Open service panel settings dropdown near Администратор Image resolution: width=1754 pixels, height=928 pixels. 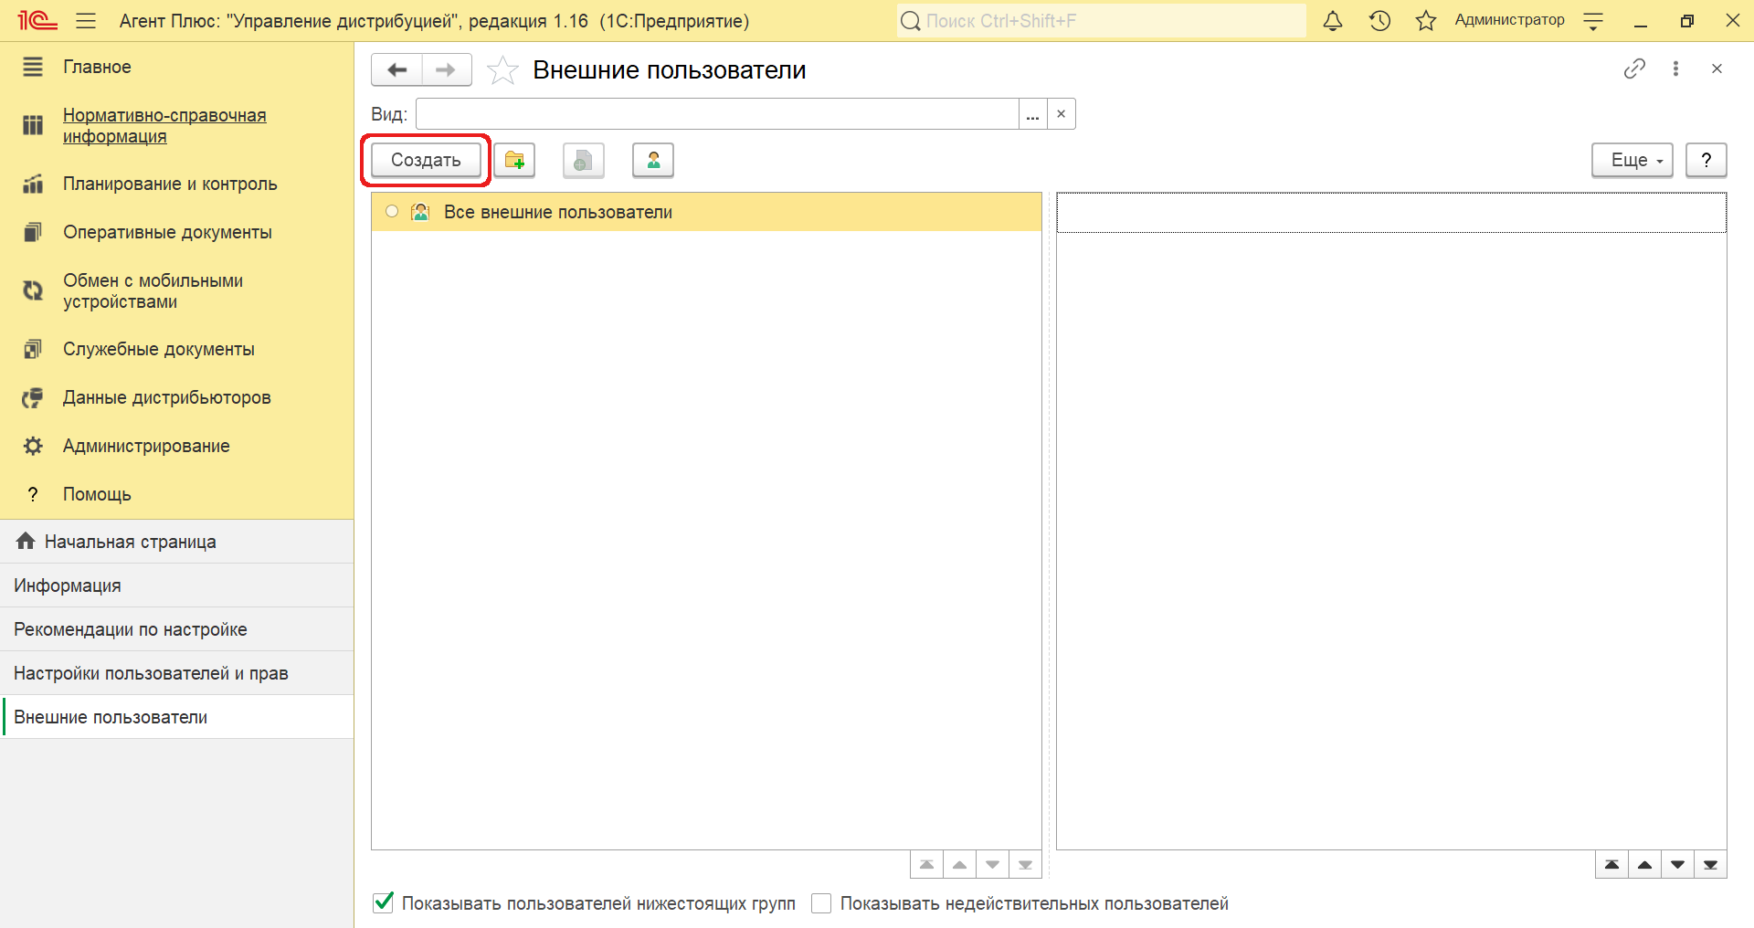pos(1593,21)
